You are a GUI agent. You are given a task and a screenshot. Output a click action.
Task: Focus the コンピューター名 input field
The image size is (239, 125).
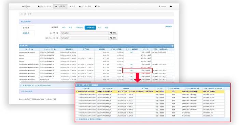[x=84, y=38]
